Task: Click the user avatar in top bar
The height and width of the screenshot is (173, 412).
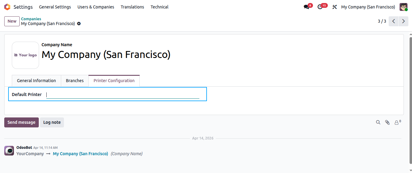Action: click(x=404, y=7)
